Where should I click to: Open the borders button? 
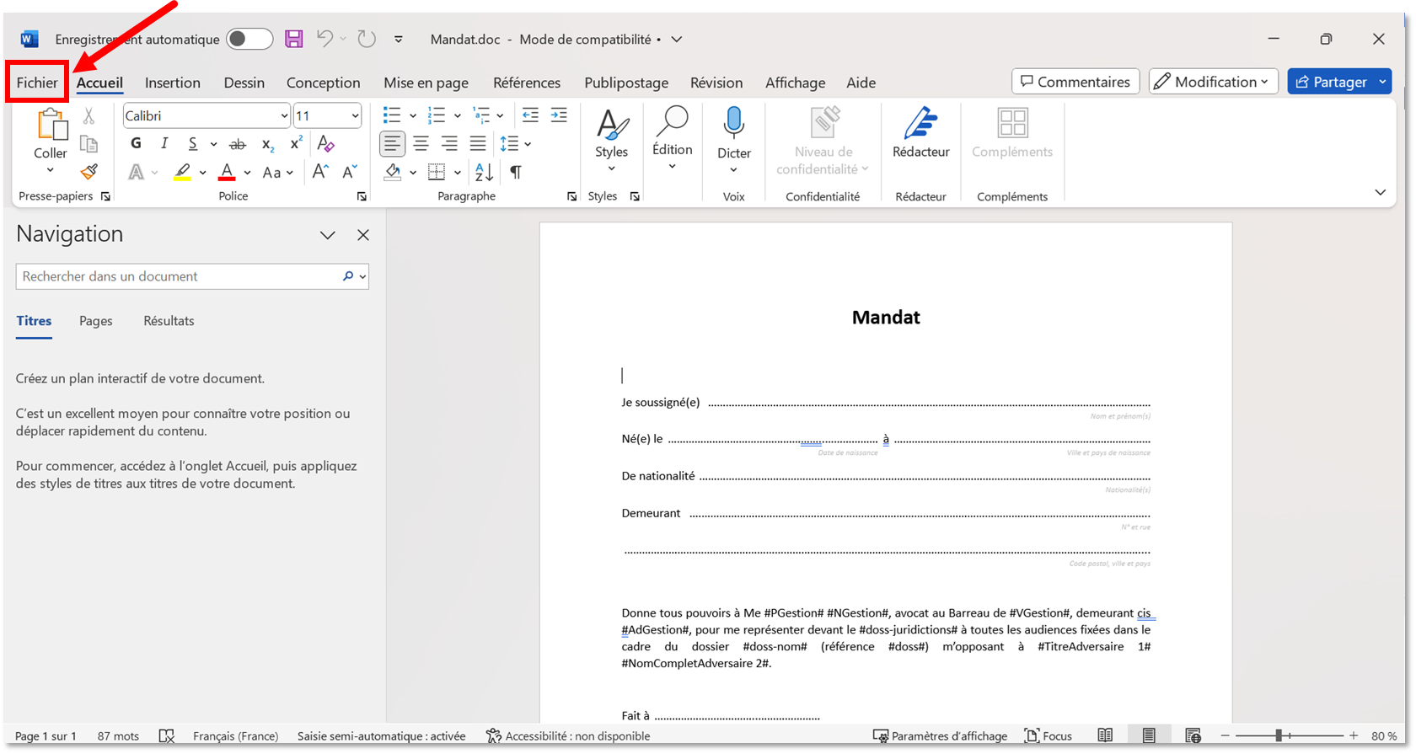437,172
